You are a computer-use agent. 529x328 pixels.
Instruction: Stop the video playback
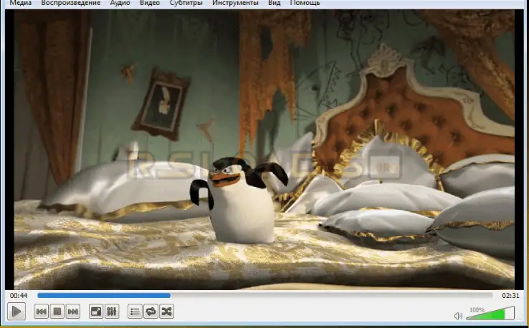(x=57, y=312)
